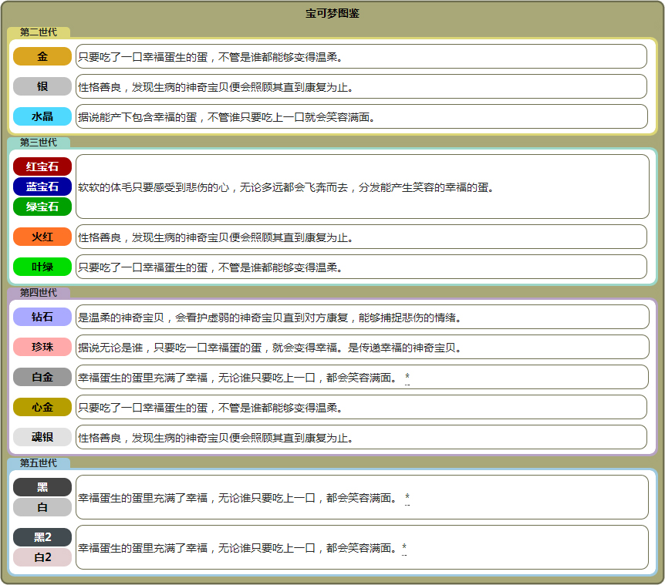Click the 钻石 version label
665x585 pixels.
(x=42, y=317)
